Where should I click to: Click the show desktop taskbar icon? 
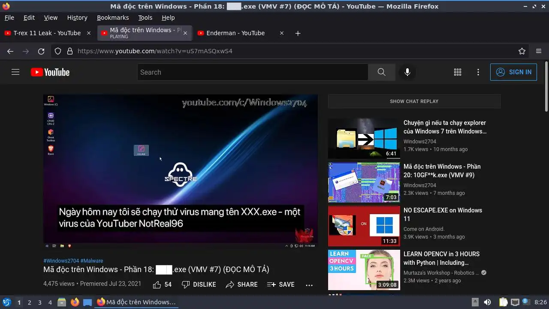[87, 302]
